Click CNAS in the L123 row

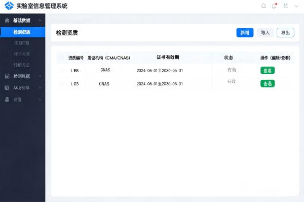(104, 84)
